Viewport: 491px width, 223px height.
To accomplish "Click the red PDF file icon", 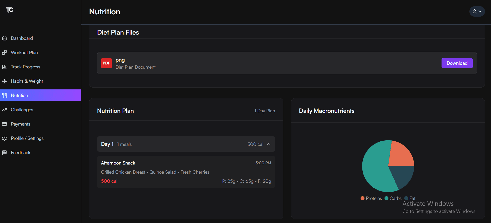I will click(x=106, y=63).
